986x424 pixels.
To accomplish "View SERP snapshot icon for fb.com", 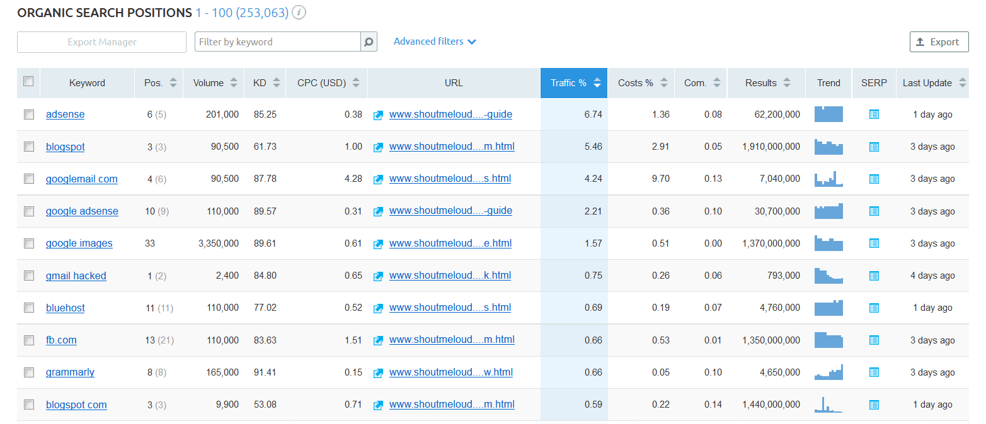I will [x=874, y=340].
